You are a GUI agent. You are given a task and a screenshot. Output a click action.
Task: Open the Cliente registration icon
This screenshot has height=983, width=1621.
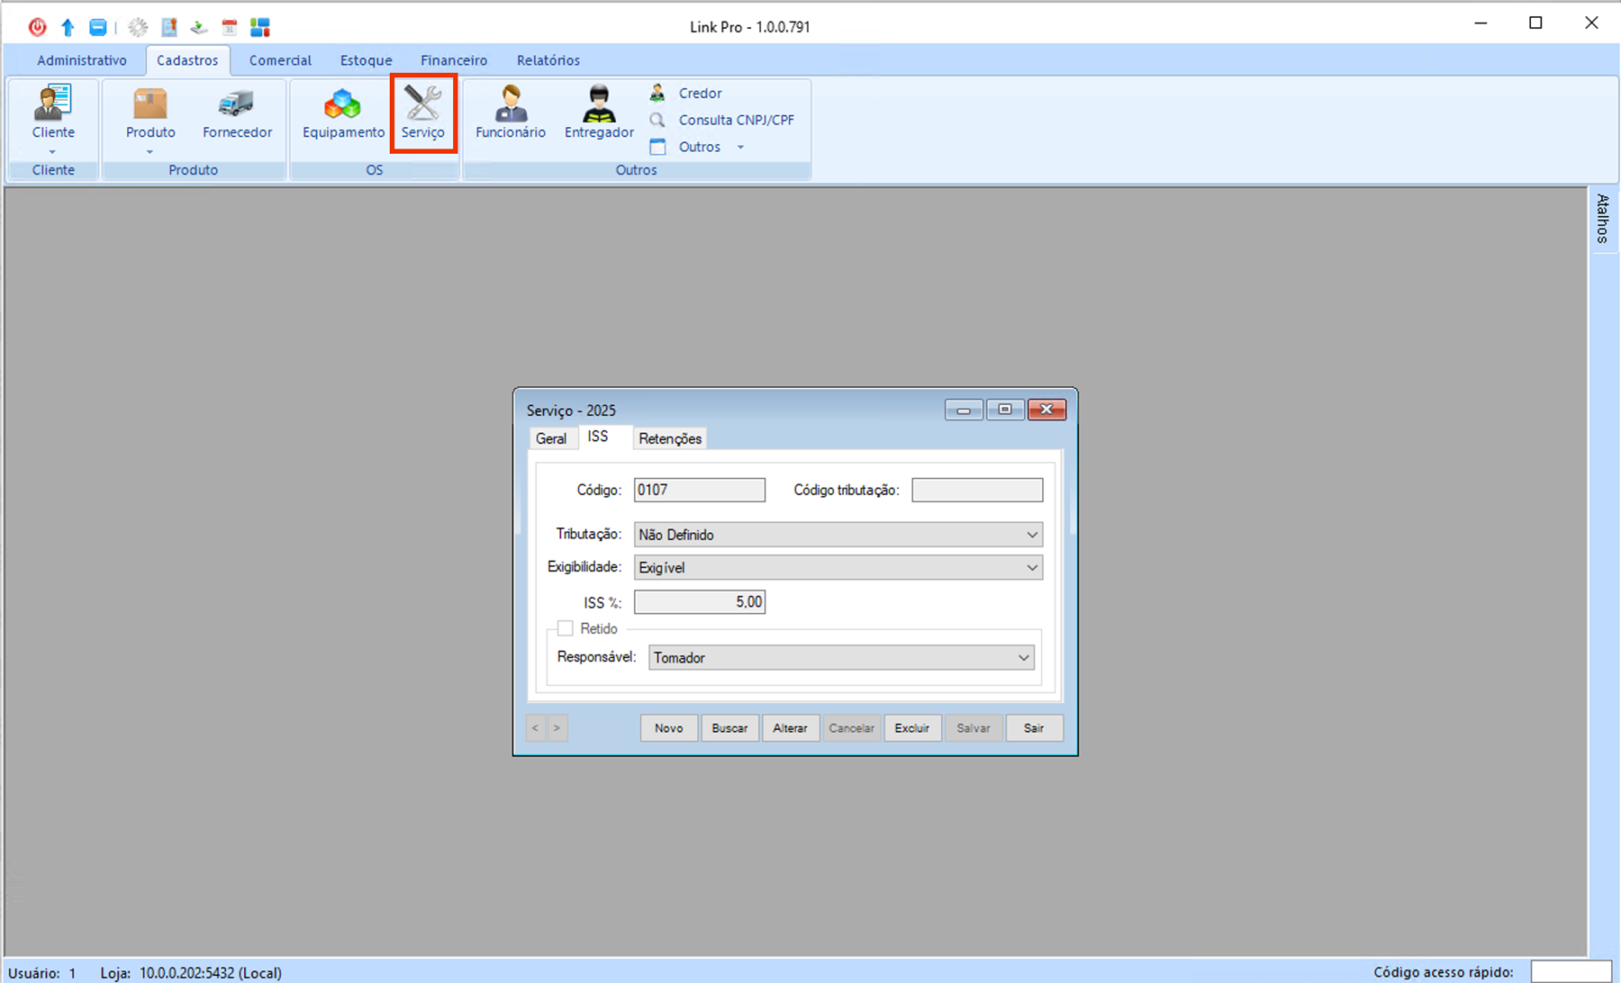(x=53, y=104)
